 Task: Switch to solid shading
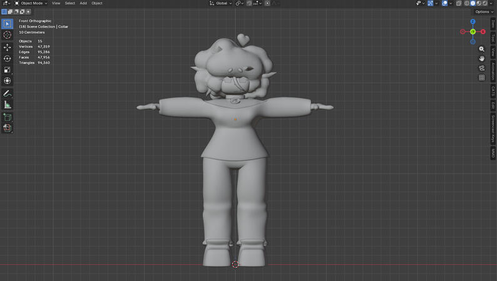473,3
